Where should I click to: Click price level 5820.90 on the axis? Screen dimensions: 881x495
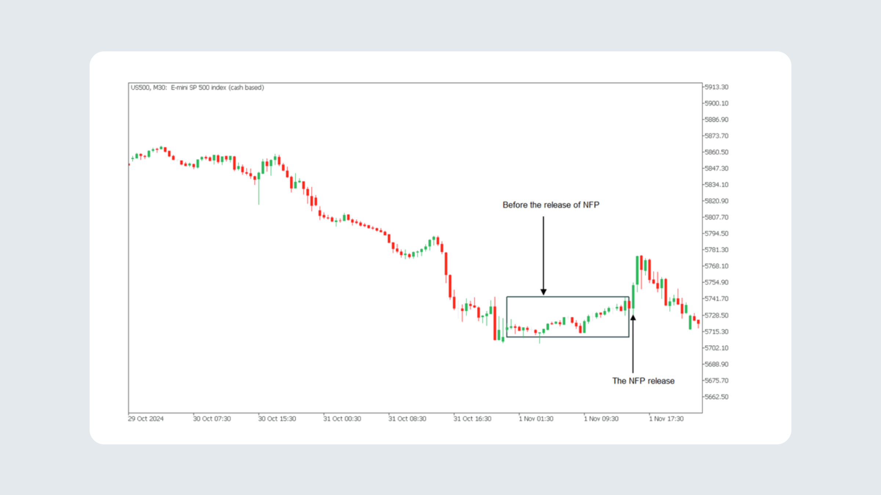(x=717, y=201)
